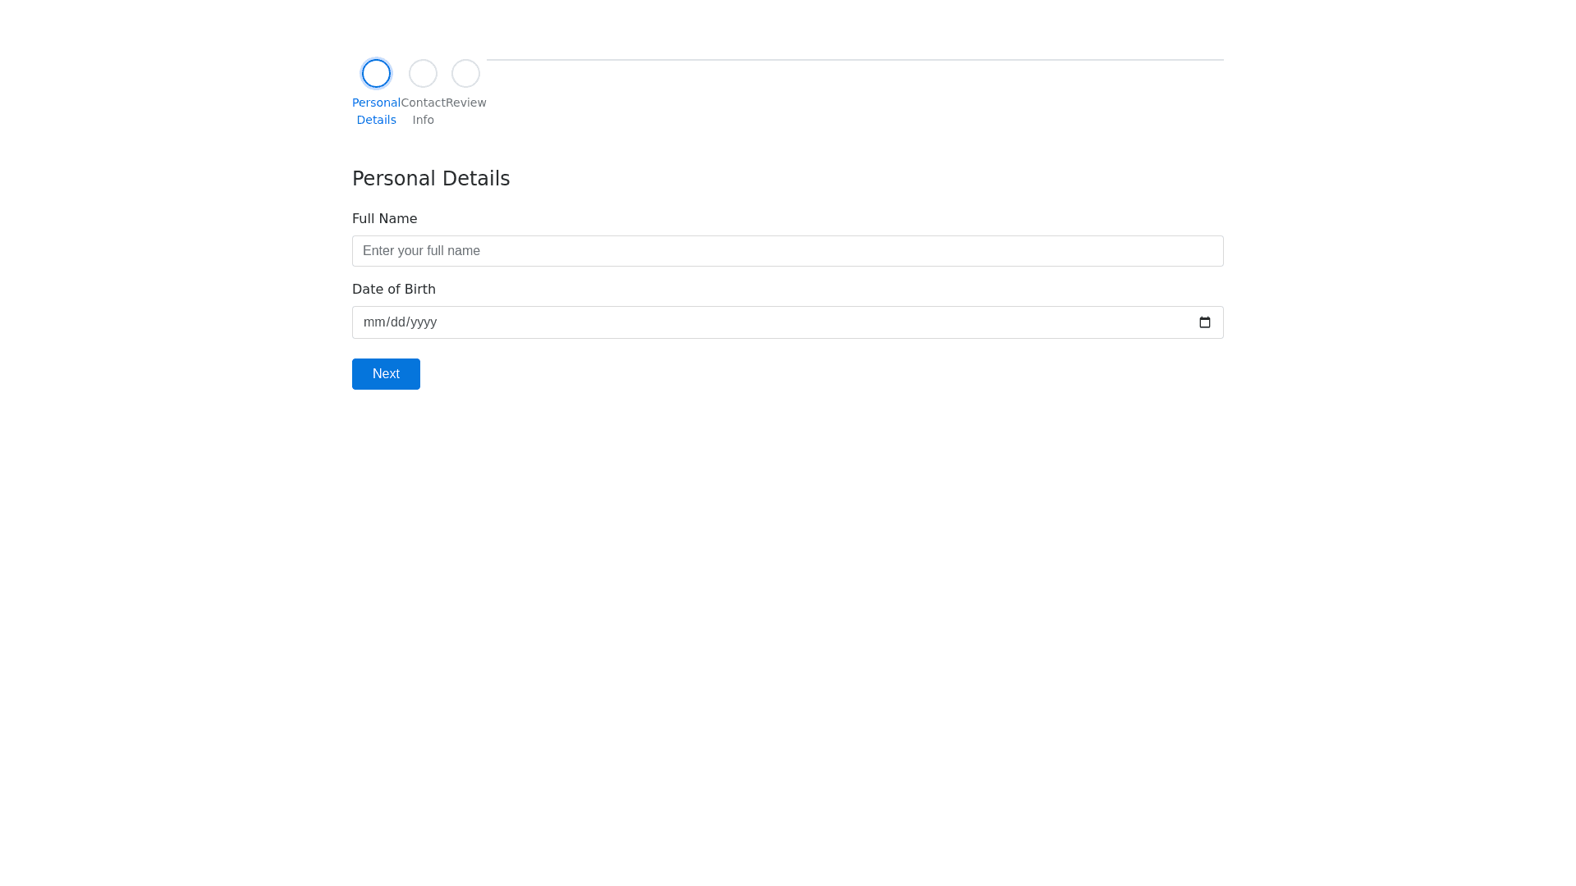Select the month segment of birth date
Screen dimensions: 1576x886
tap(373, 322)
